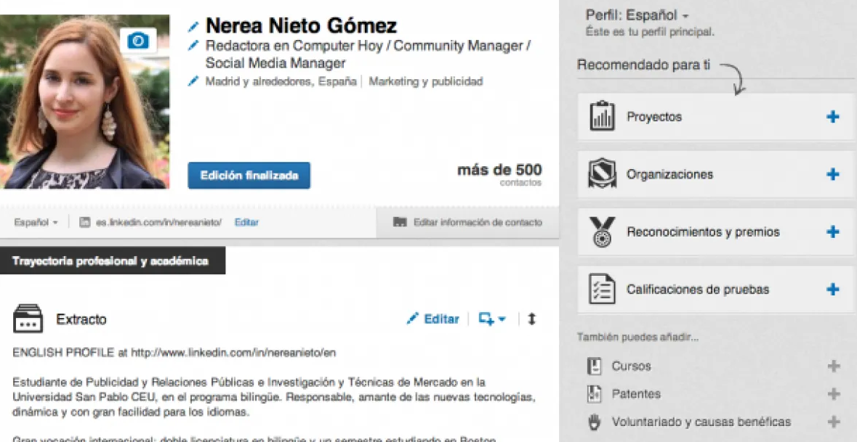Click the reorder arrows in Extracto section
The width and height of the screenshot is (857, 442).
[531, 319]
